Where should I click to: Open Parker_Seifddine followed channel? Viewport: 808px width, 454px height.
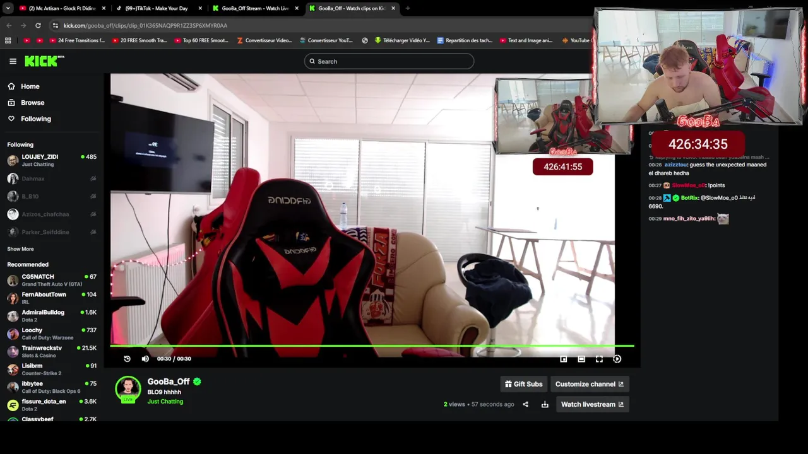click(x=52, y=232)
